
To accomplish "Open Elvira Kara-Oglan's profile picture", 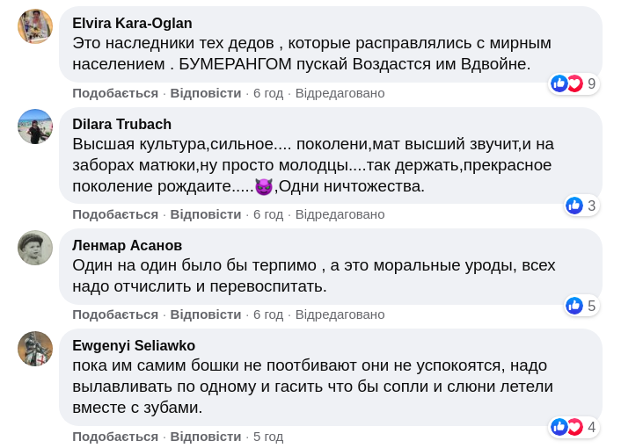I will (35, 26).
